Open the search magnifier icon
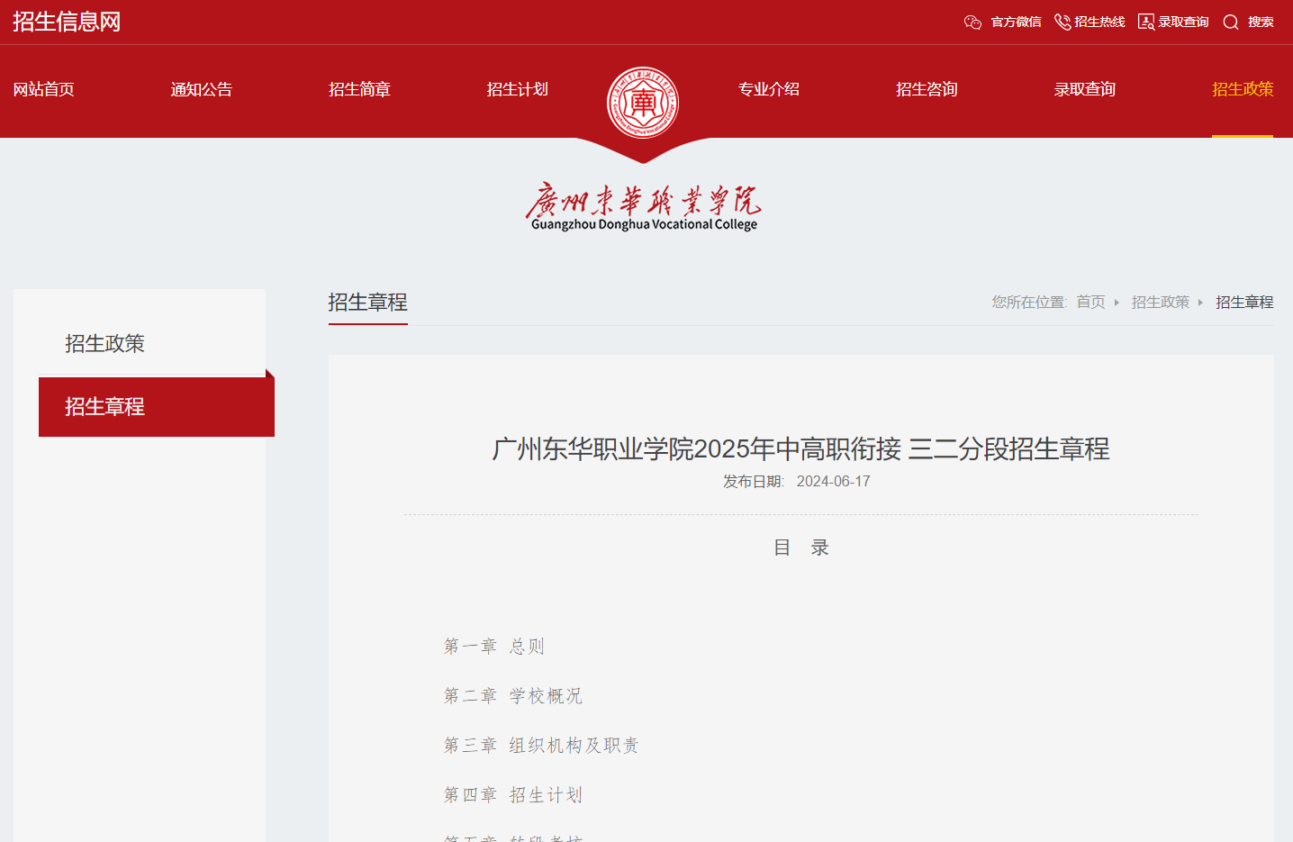 pos(1230,22)
